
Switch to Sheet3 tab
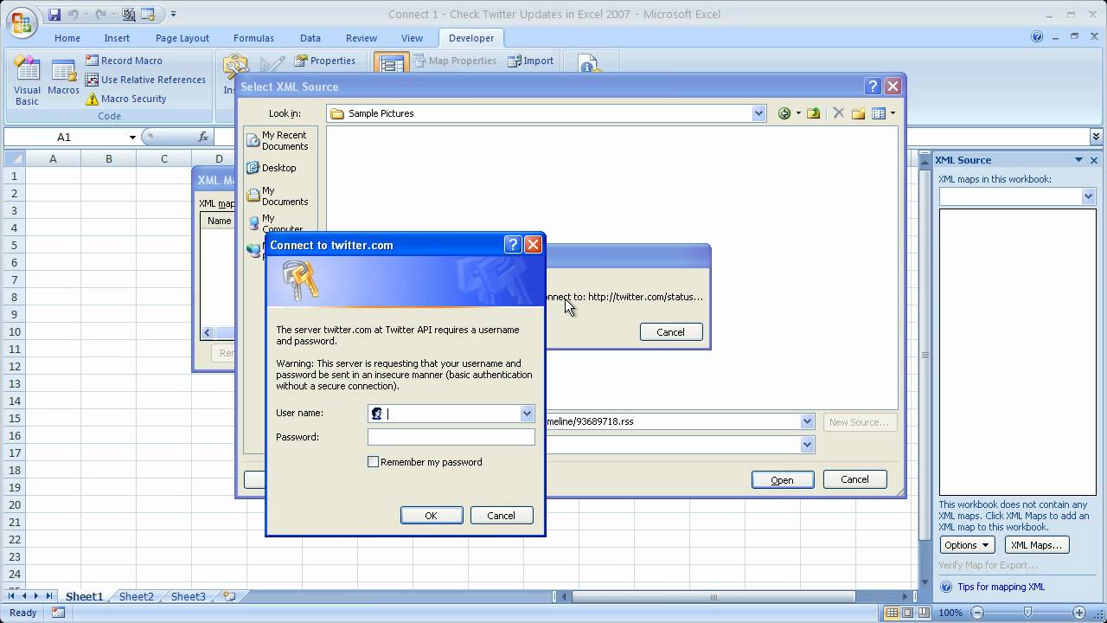click(x=189, y=596)
